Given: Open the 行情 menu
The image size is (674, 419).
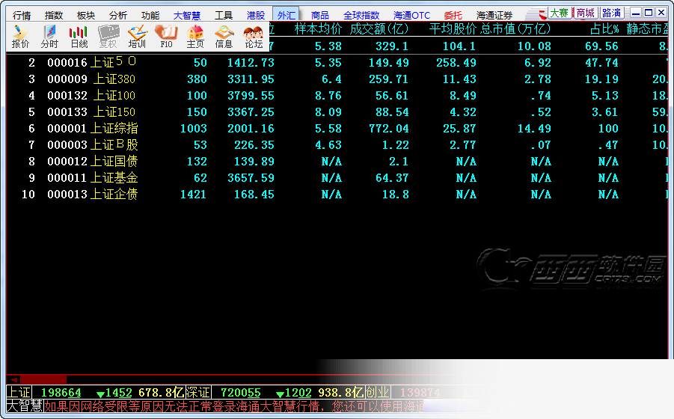Looking at the screenshot, I should (22, 16).
